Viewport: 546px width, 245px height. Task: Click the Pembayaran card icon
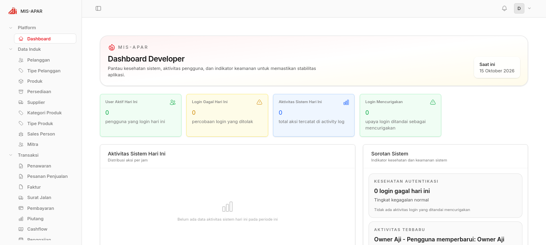click(x=21, y=208)
